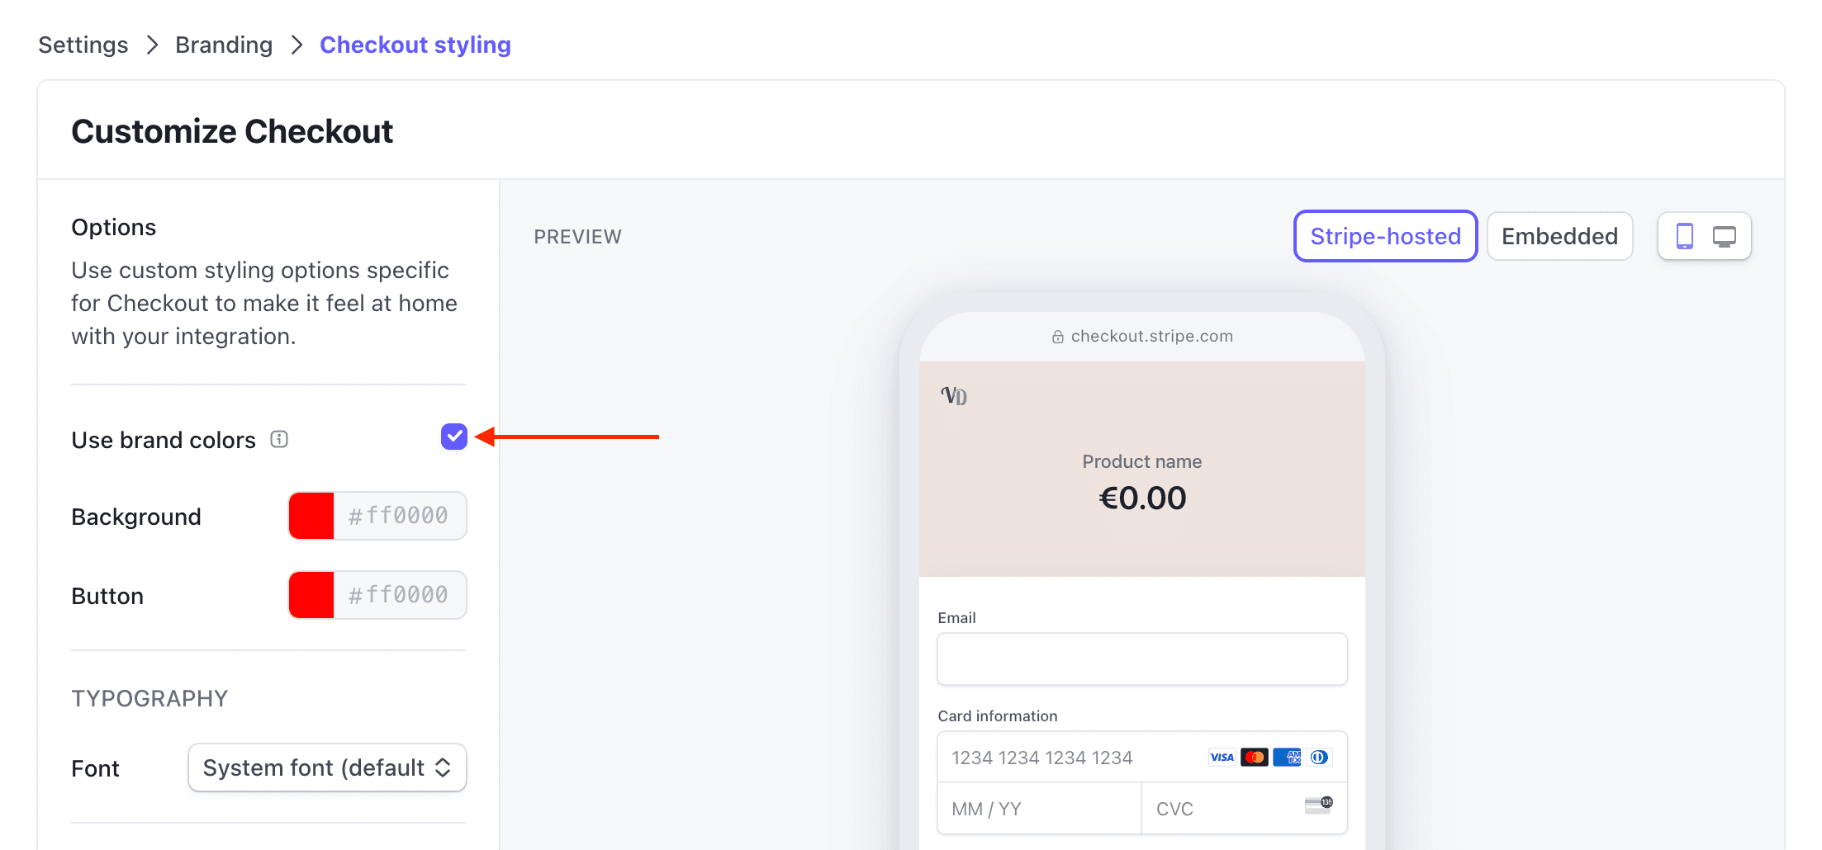Switch preview to mobile device icon
Viewport: 1822px width, 850px height.
(1684, 237)
